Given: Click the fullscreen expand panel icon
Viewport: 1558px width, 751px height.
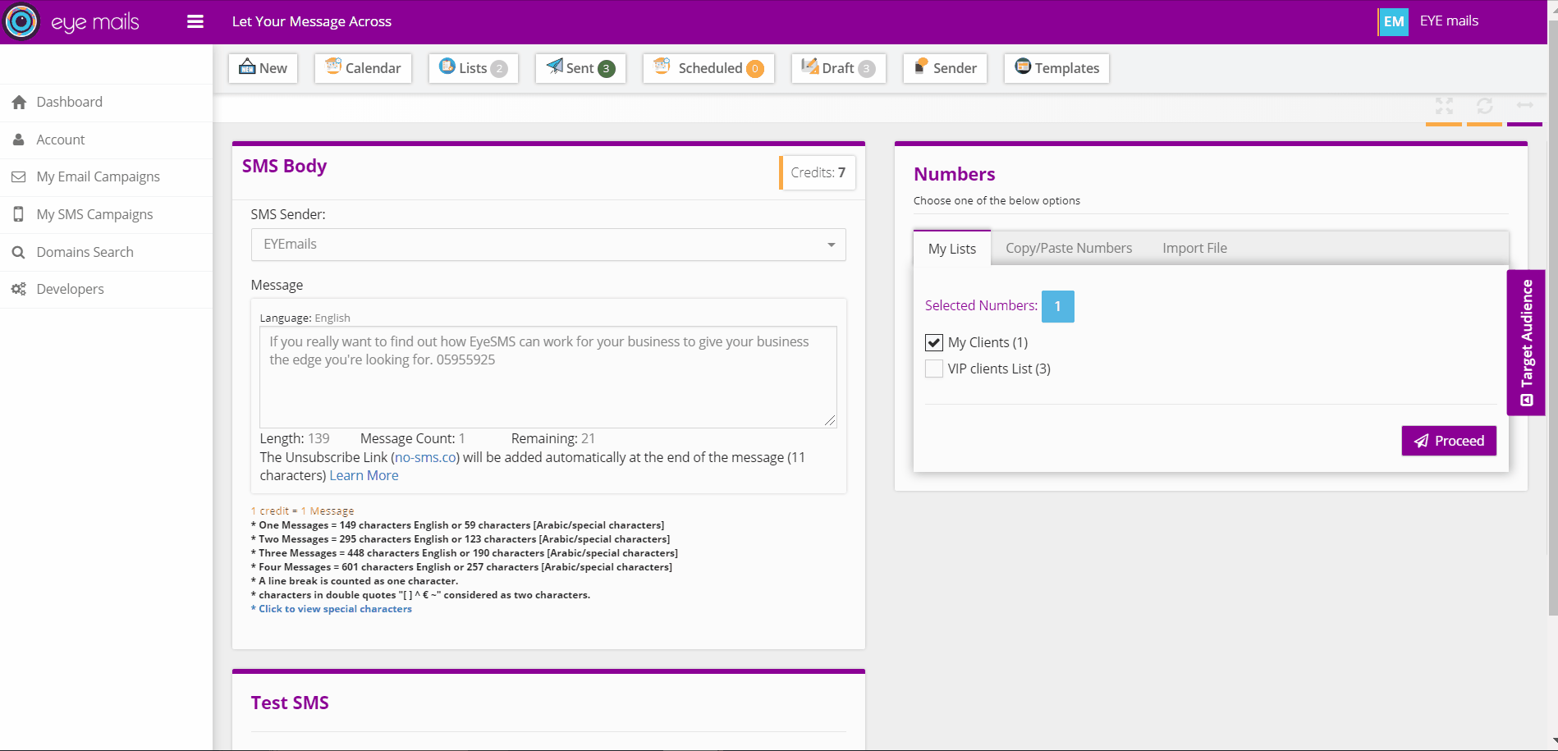Looking at the screenshot, I should (x=1444, y=106).
